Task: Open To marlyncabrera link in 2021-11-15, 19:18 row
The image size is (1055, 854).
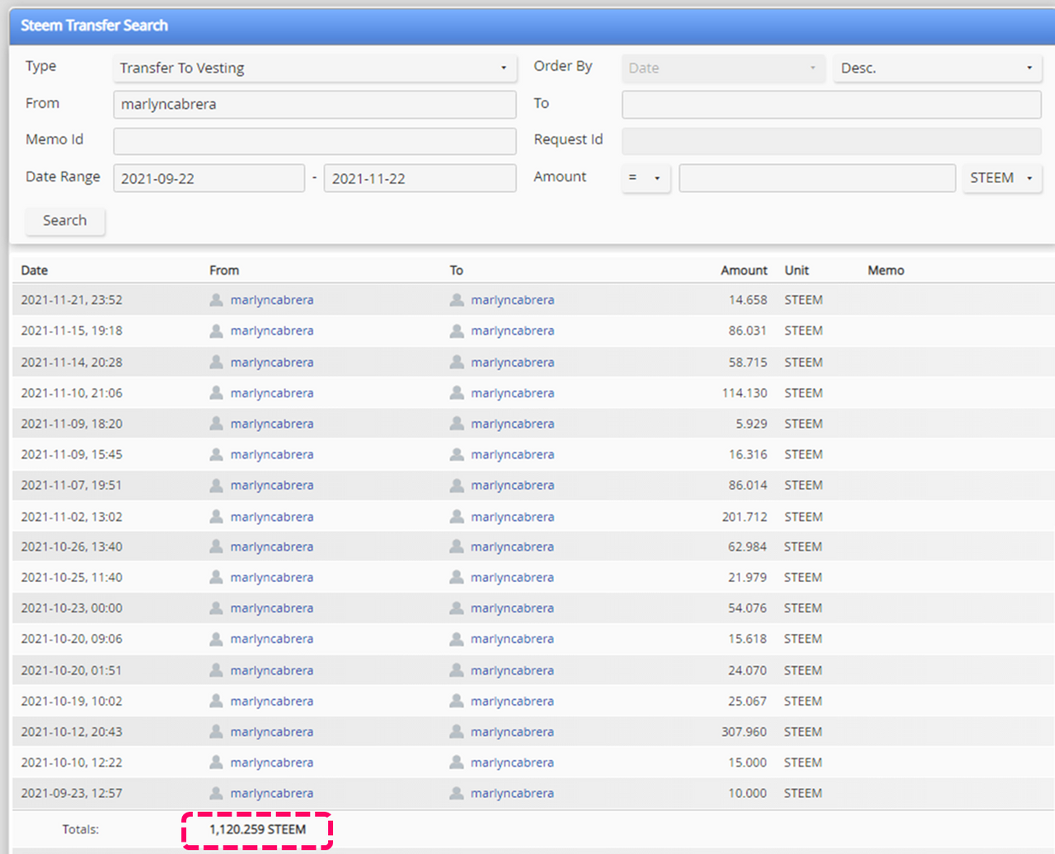Action: 513,331
